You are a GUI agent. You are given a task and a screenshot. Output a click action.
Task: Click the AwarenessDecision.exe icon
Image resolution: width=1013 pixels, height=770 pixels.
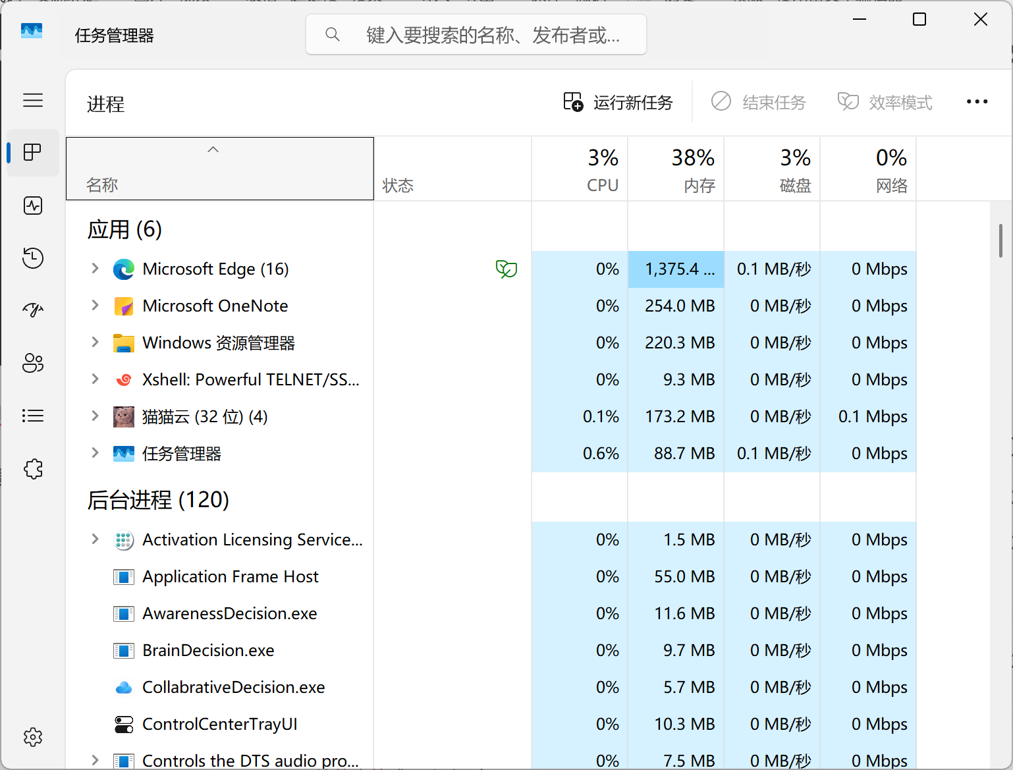click(124, 614)
